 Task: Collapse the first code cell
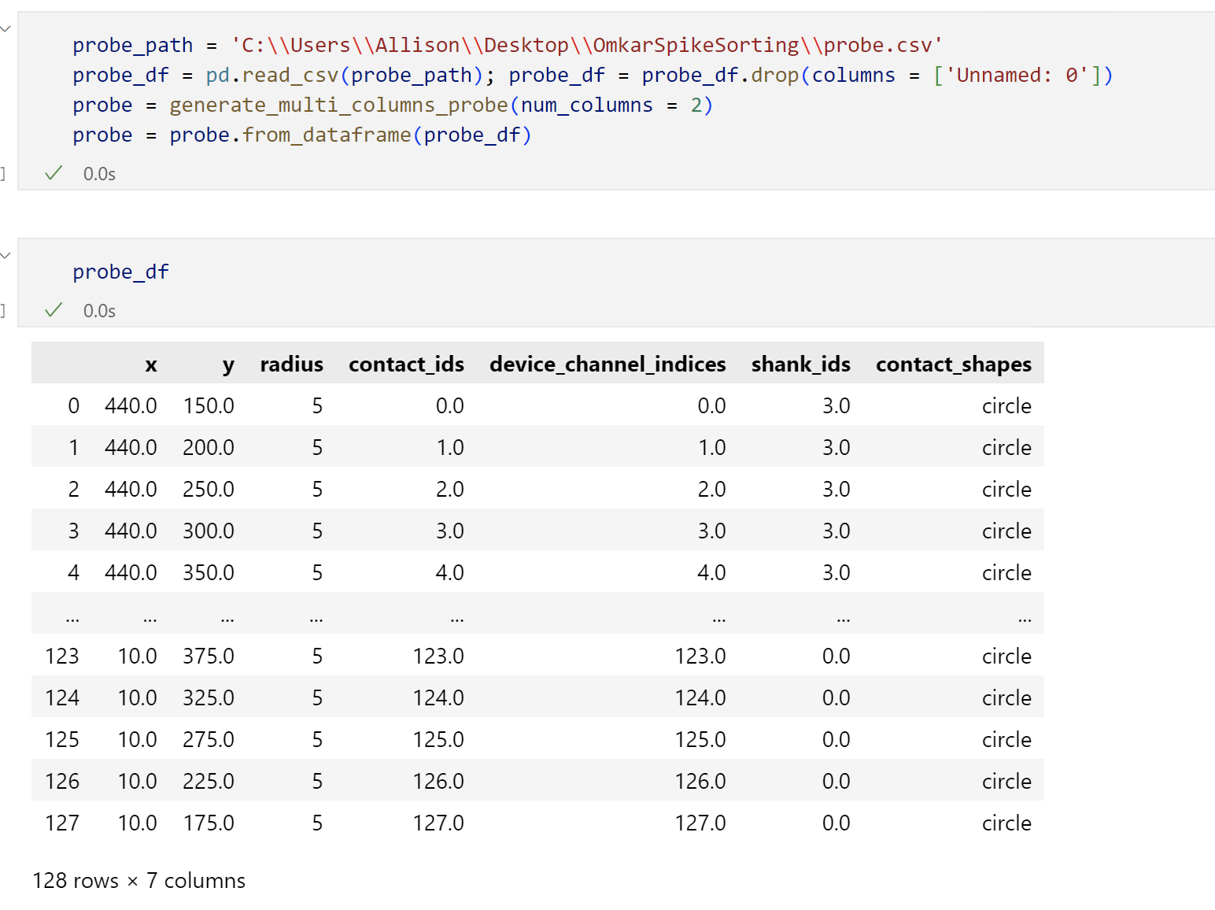pos(6,28)
